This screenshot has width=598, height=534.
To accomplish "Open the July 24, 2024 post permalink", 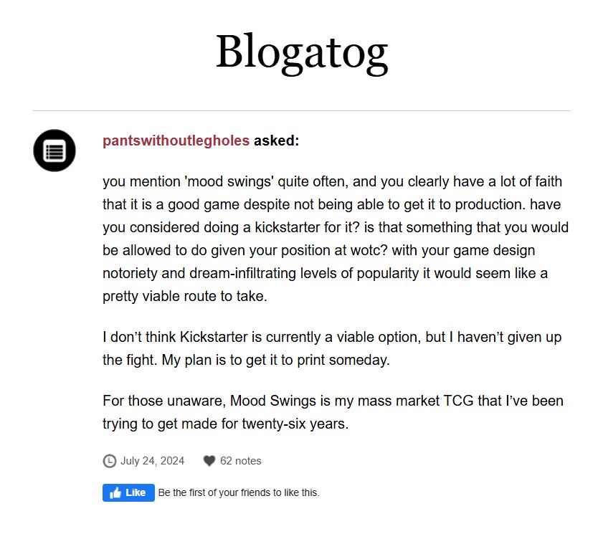I will [x=152, y=461].
